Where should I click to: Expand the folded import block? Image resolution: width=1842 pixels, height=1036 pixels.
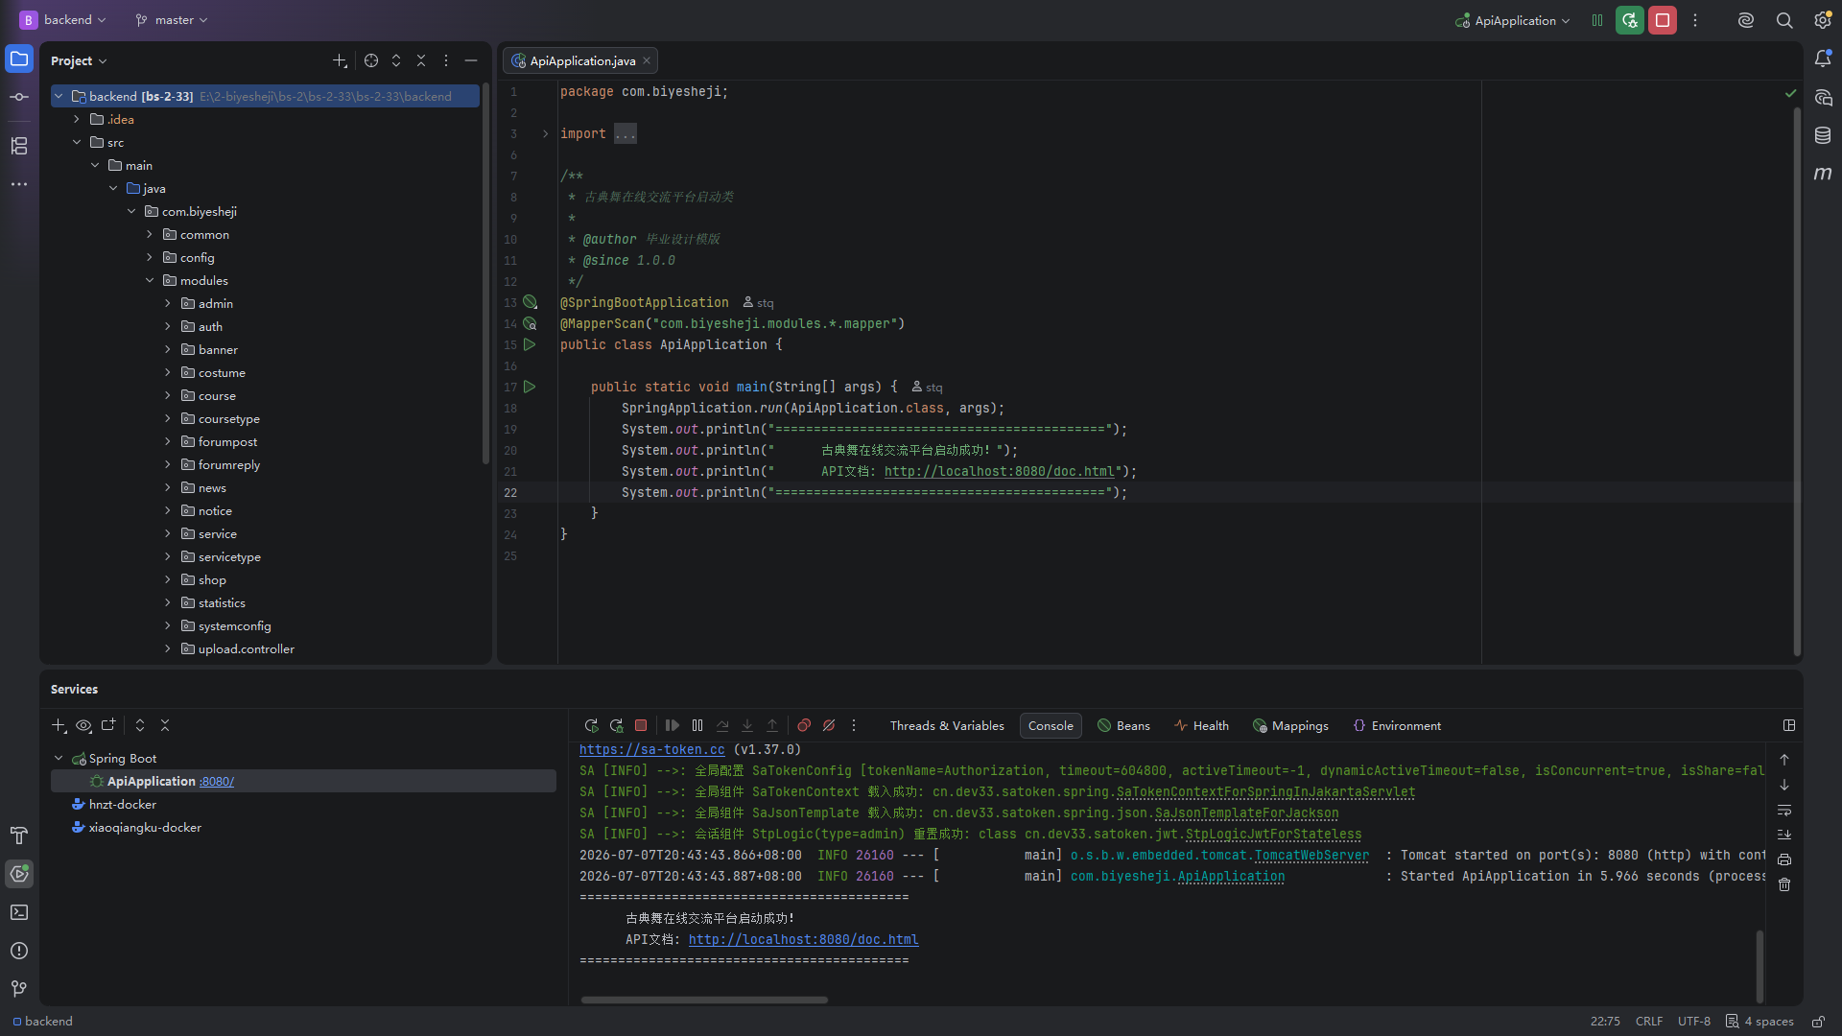(x=545, y=134)
